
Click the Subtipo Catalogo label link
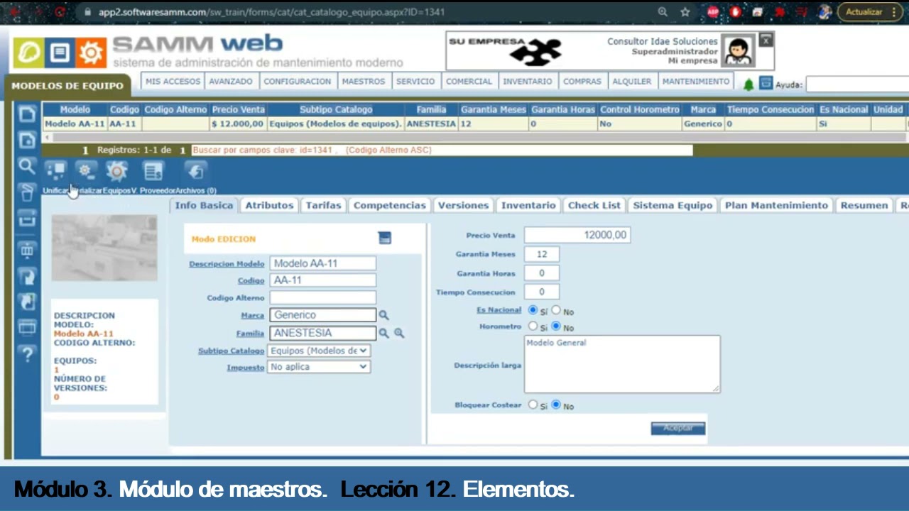[231, 351]
